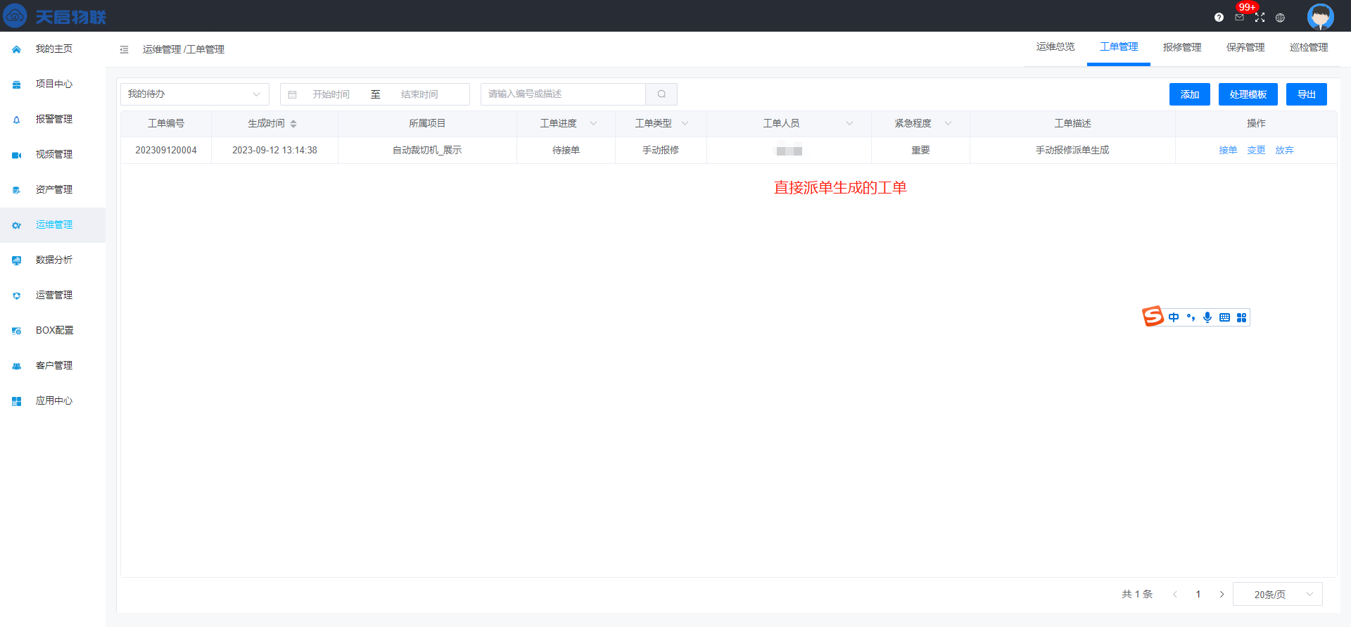1351x627 pixels.
Task: Open the 我的待办 filter dropdown
Action: click(x=195, y=94)
